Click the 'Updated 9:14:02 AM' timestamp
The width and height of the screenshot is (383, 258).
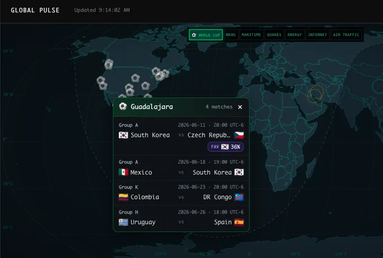(102, 10)
